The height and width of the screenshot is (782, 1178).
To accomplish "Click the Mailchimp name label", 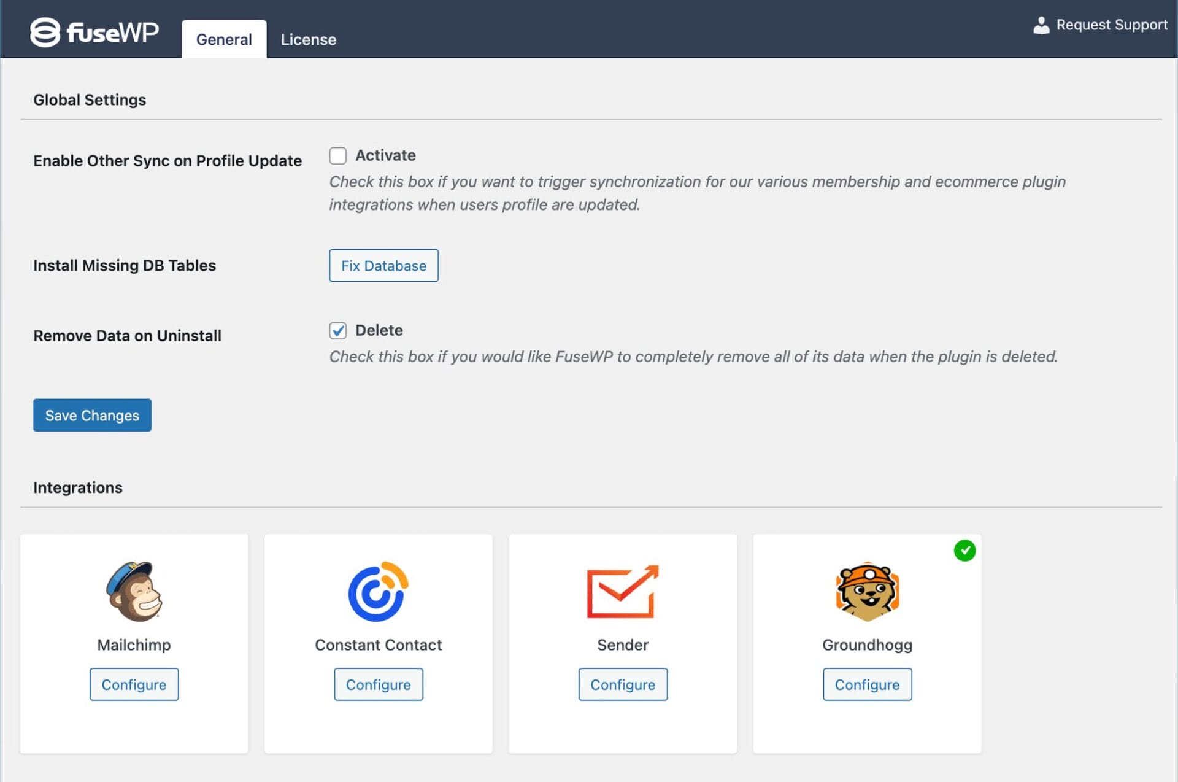I will pos(134,645).
